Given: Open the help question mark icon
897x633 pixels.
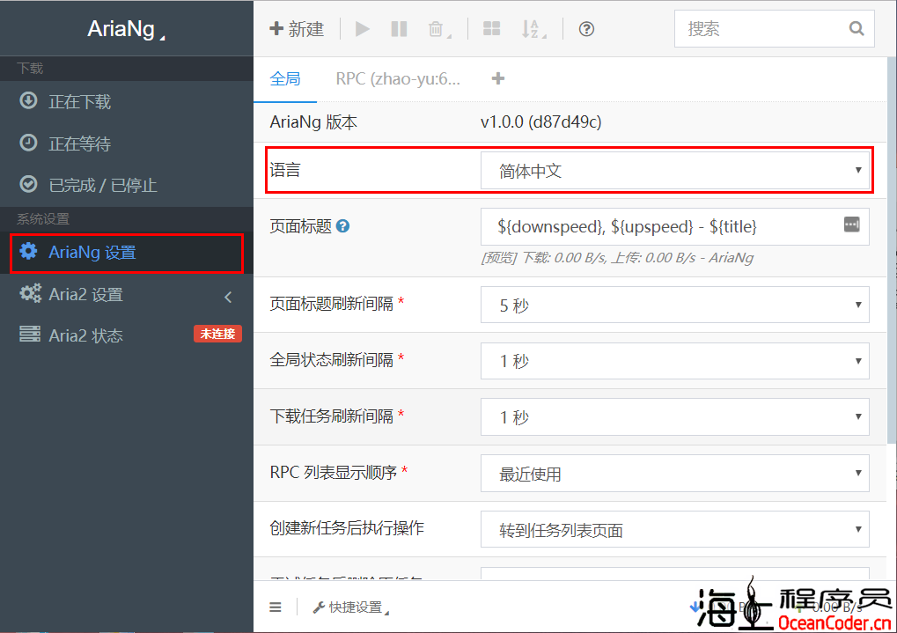Looking at the screenshot, I should tap(586, 29).
